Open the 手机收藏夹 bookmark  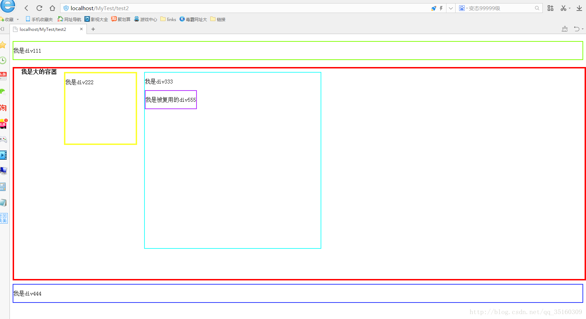[x=39, y=19]
